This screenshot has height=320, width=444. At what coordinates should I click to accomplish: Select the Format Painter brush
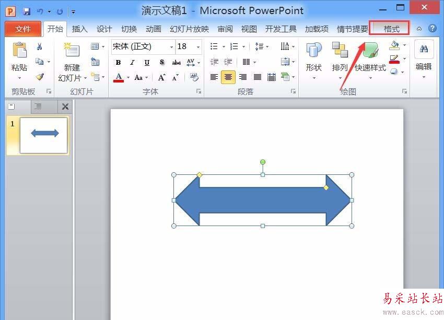point(40,76)
